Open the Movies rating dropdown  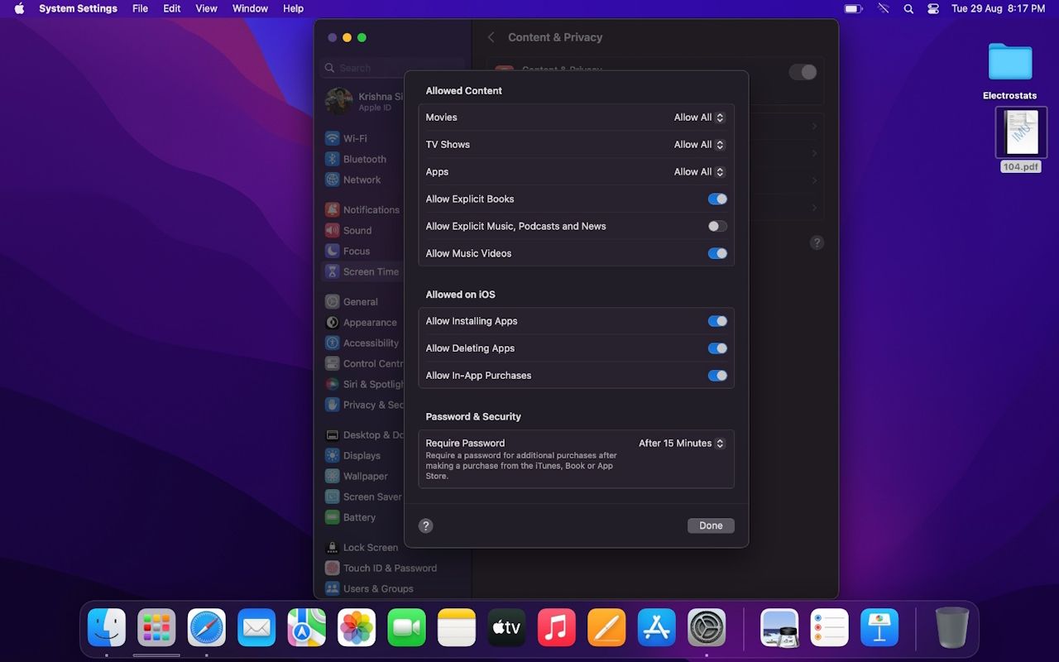pyautogui.click(x=699, y=118)
